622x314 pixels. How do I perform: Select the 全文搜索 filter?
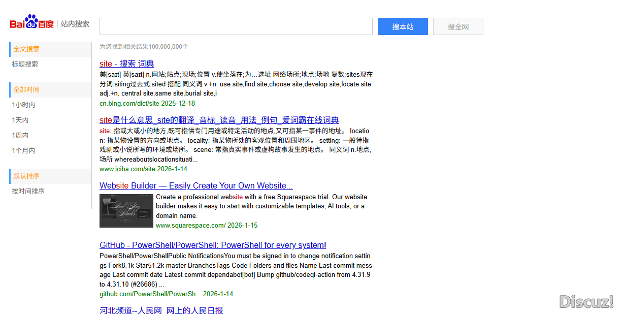point(26,49)
